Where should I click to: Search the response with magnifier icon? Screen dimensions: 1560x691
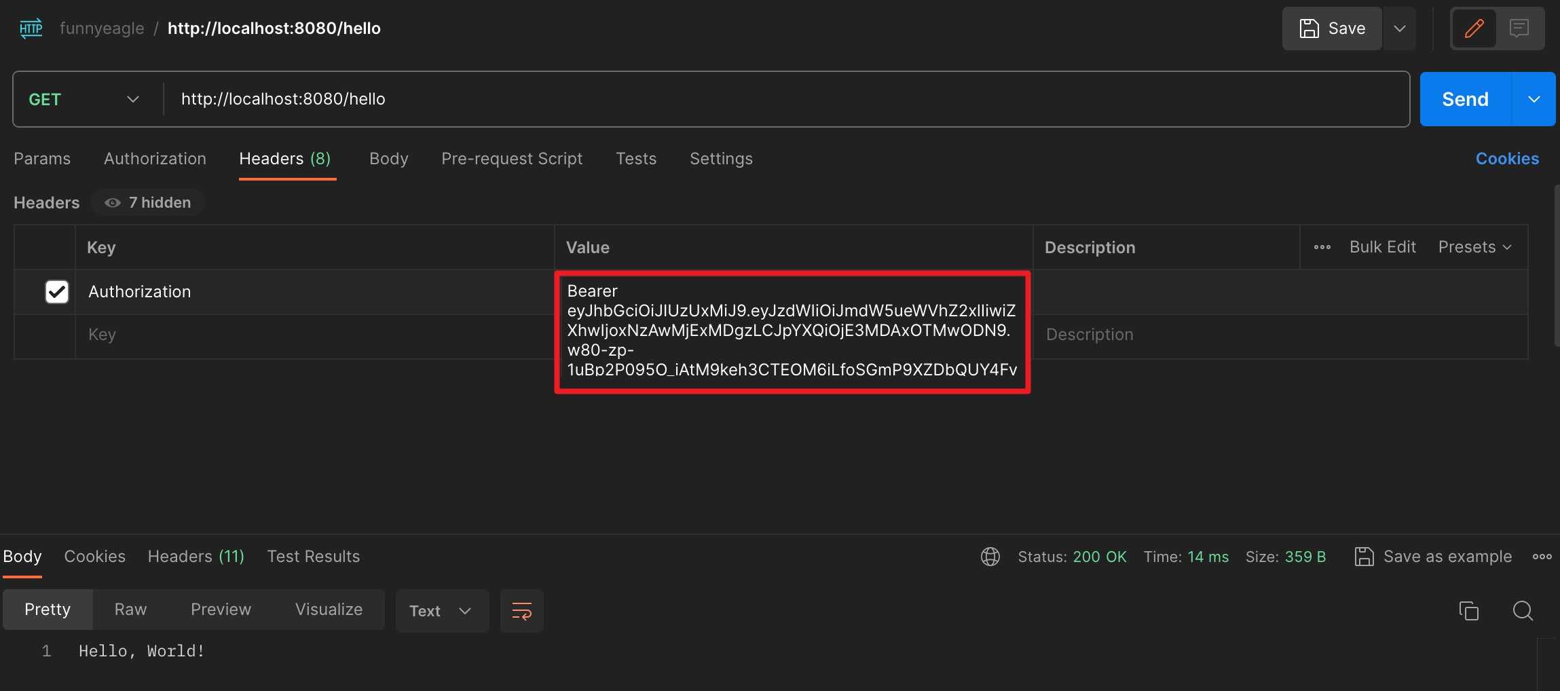point(1523,611)
